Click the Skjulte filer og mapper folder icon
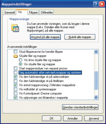Viewport: 106px width, 124px height. coord(16,56)
